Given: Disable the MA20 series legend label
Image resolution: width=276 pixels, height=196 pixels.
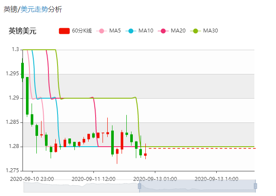Looking at the screenshot, I should (178, 31).
